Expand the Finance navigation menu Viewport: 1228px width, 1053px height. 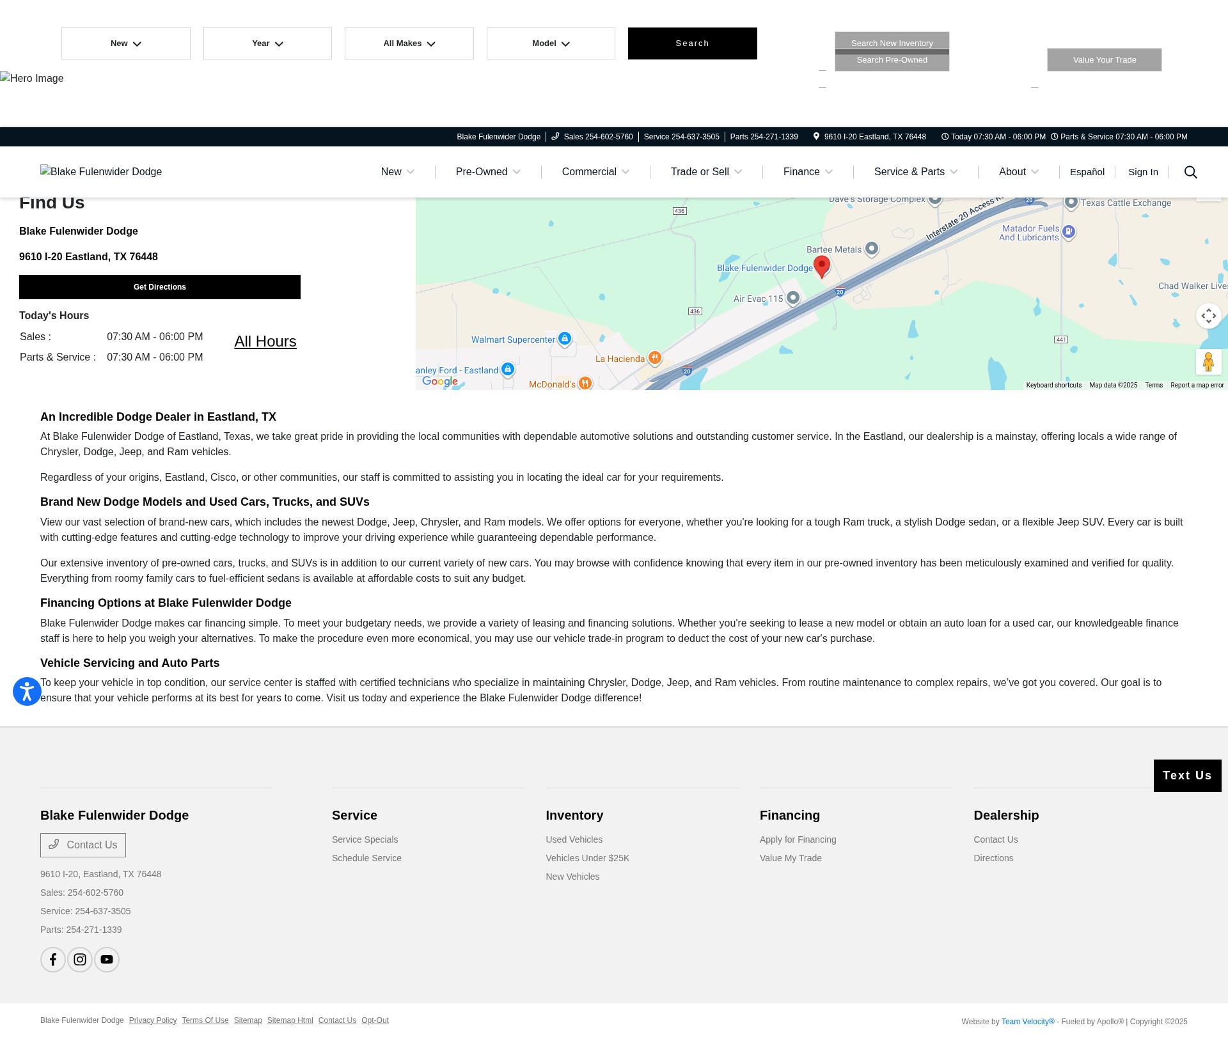click(x=808, y=172)
